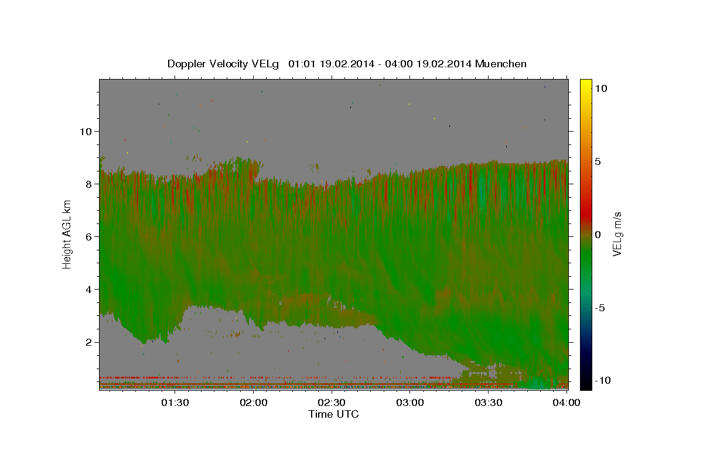Click the colorbar tick label '5'
Image resolution: width=703 pixels, height=468 pixels.
(598, 161)
